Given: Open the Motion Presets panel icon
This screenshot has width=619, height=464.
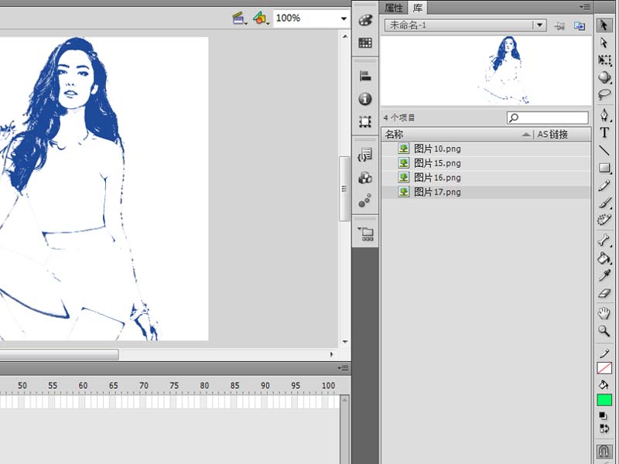Looking at the screenshot, I should click(365, 200).
